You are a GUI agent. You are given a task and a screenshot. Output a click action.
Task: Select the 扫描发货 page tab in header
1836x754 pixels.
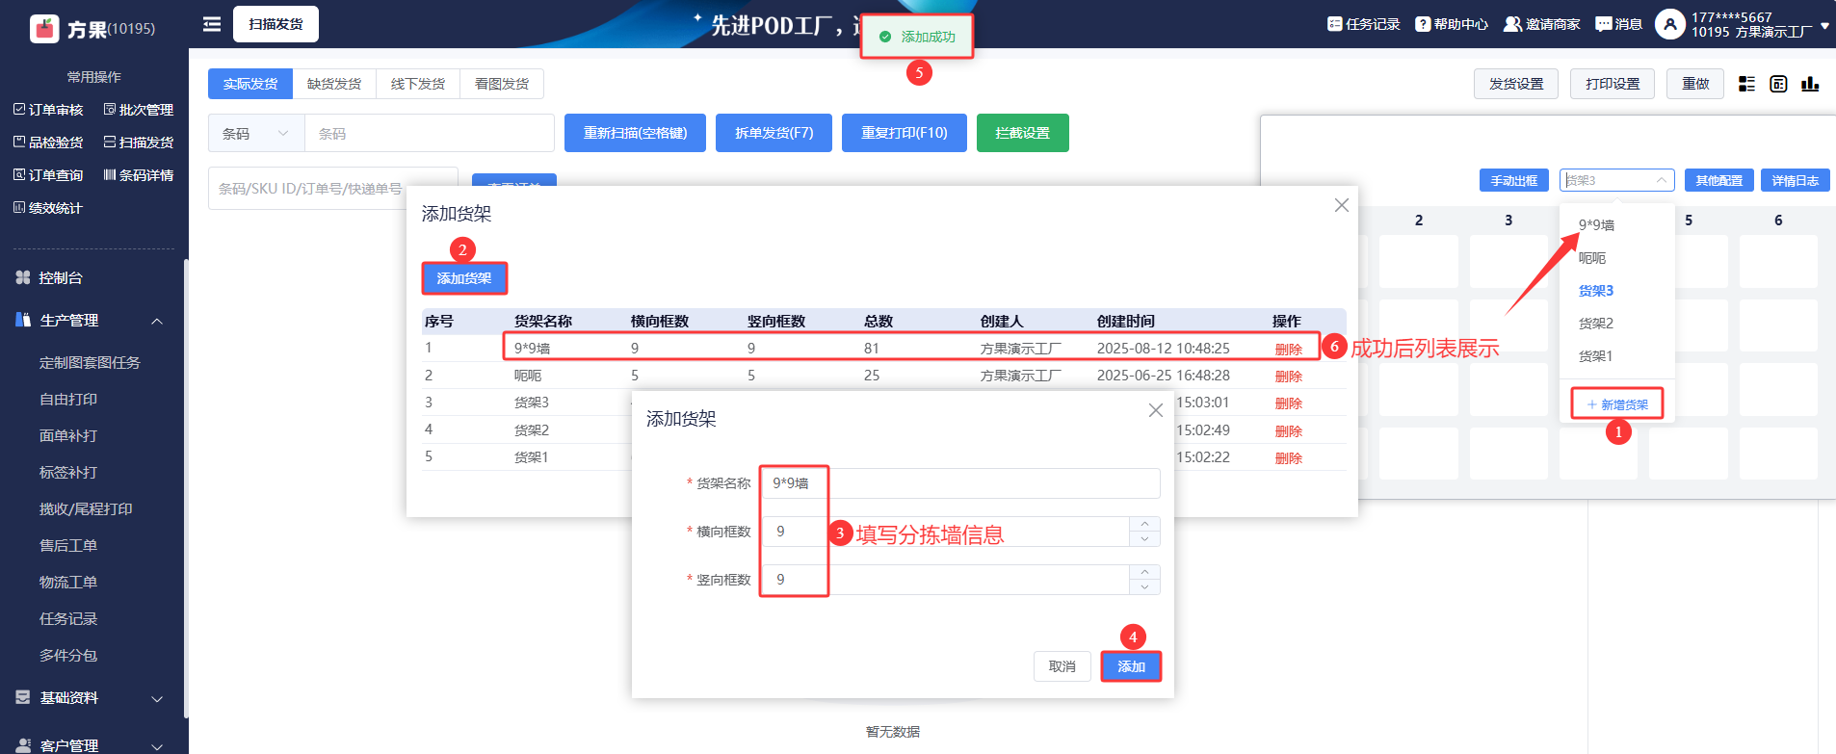pyautogui.click(x=275, y=24)
